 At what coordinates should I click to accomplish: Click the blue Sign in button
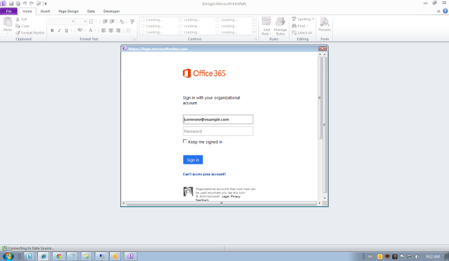[193, 159]
